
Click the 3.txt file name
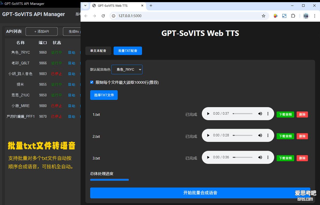tap(96, 158)
